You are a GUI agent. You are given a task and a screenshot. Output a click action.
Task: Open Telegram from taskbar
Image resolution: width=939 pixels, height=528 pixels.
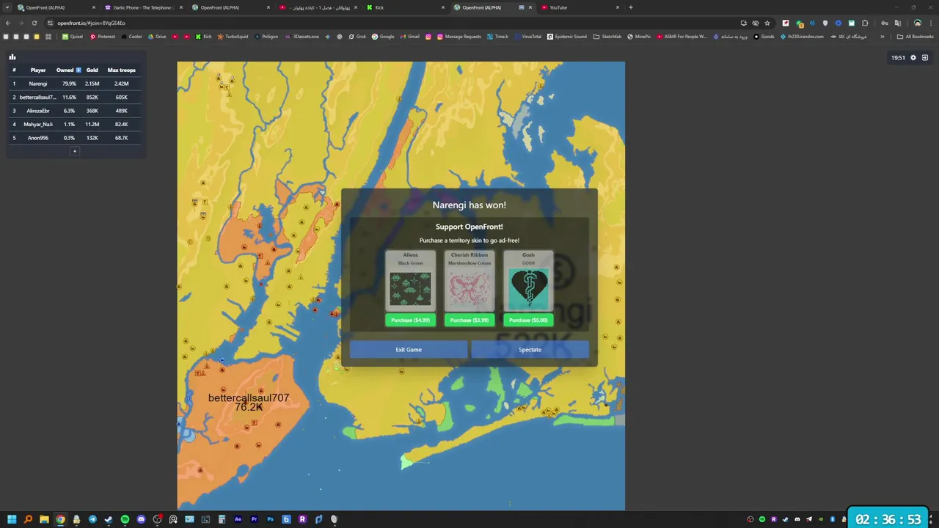92,519
